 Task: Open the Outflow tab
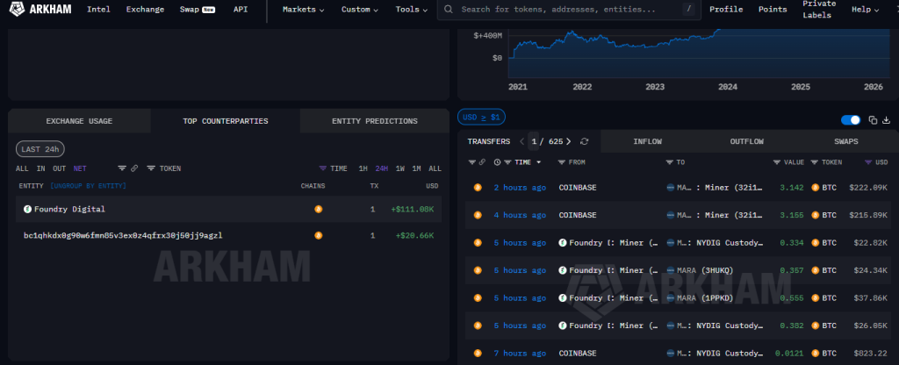click(x=746, y=141)
